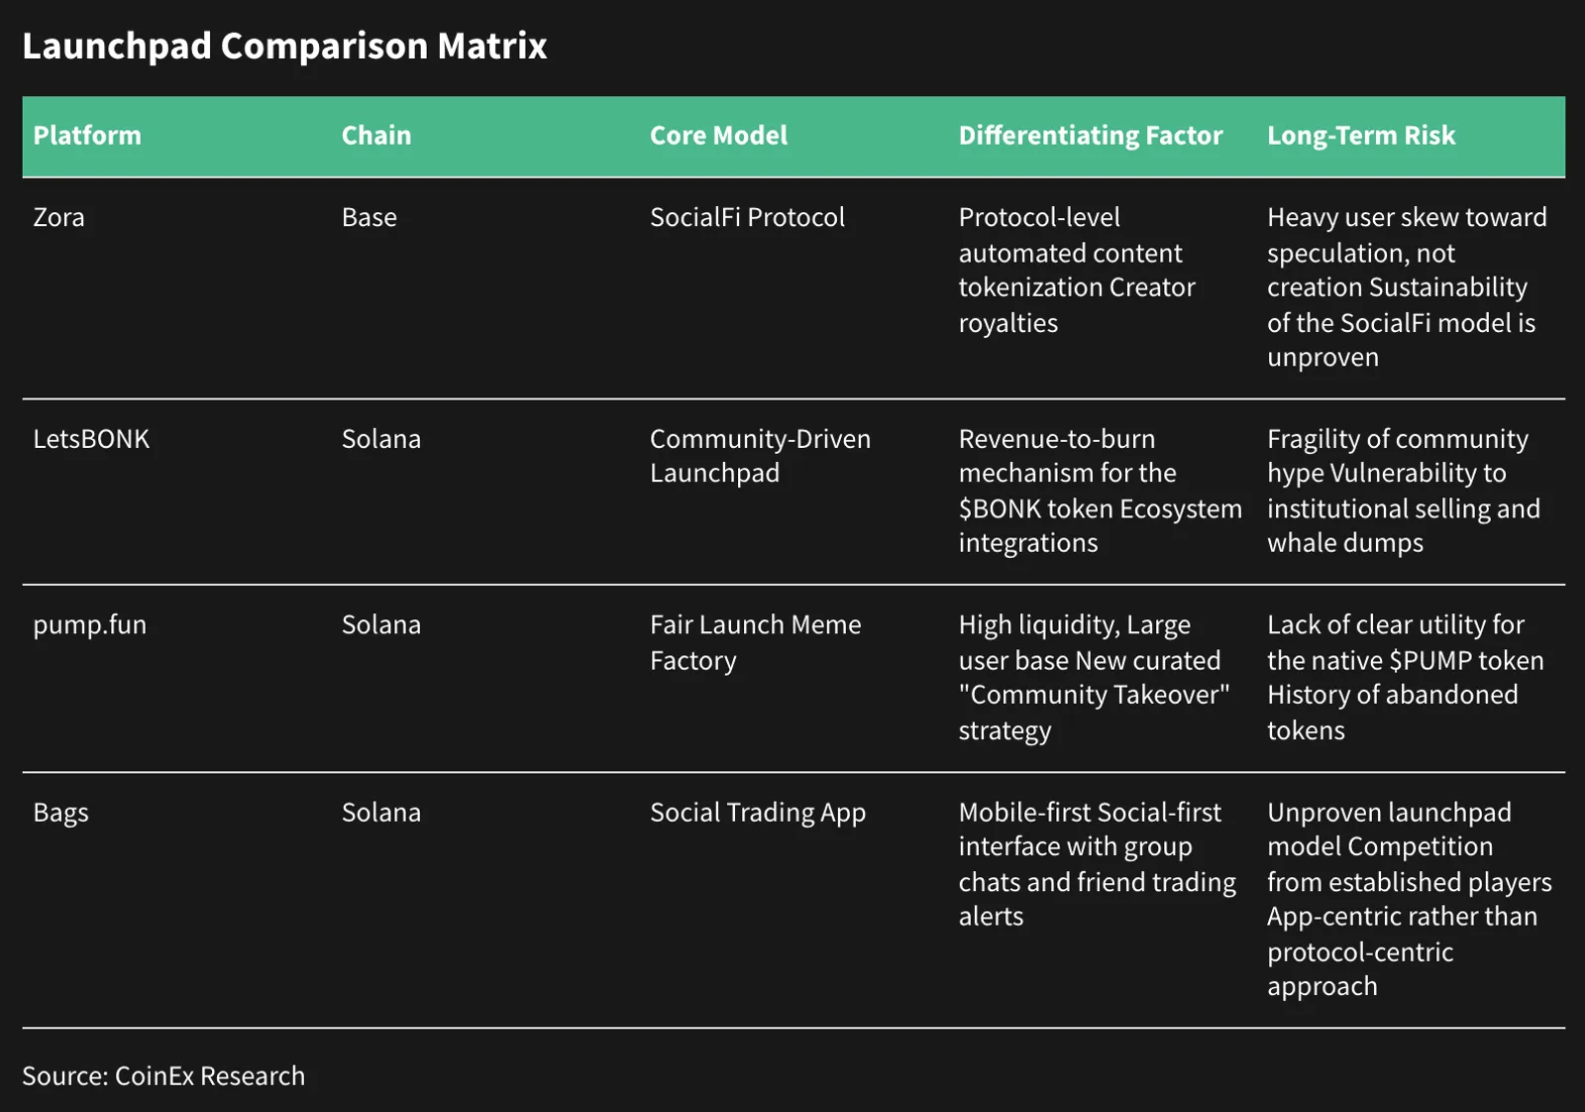
Task: Click the Launchpad Comparison Matrix title
Action: (284, 47)
